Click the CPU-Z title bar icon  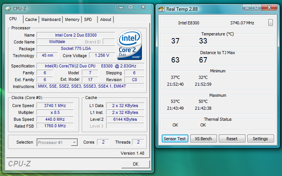point(8,9)
